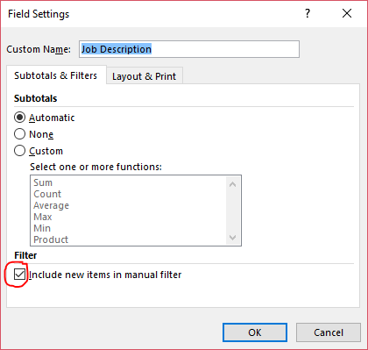Image resolution: width=368 pixels, height=350 pixels.
Task: Select Count in the functions list
Action: [x=129, y=194]
